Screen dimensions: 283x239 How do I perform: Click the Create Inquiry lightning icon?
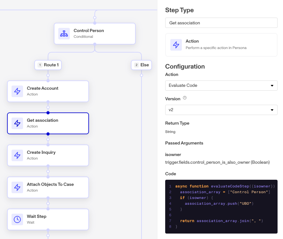pyautogui.click(x=17, y=155)
